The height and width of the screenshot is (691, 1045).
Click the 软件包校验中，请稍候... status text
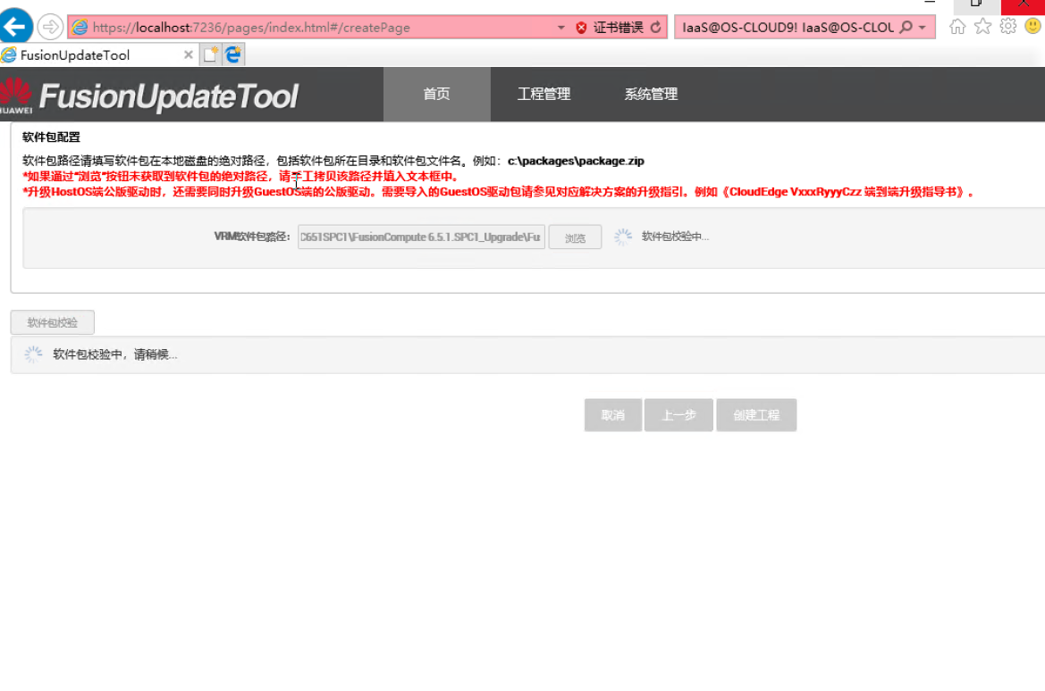tap(115, 354)
